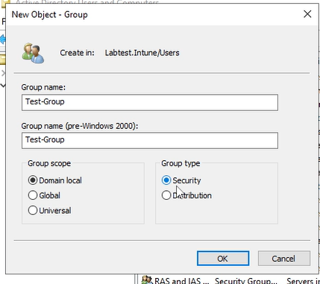The width and height of the screenshot is (320, 284).
Task: Confirm group creation with OK
Action: tap(223, 259)
